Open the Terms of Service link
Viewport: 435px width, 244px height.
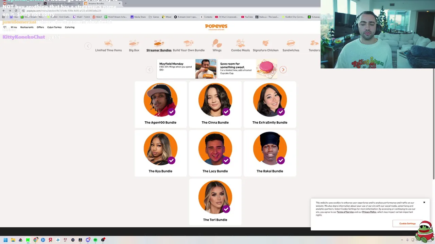click(345, 212)
